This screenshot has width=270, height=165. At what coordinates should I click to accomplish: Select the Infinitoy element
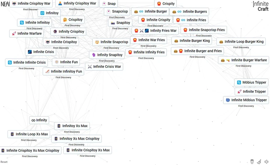pyautogui.click(x=49, y=13)
